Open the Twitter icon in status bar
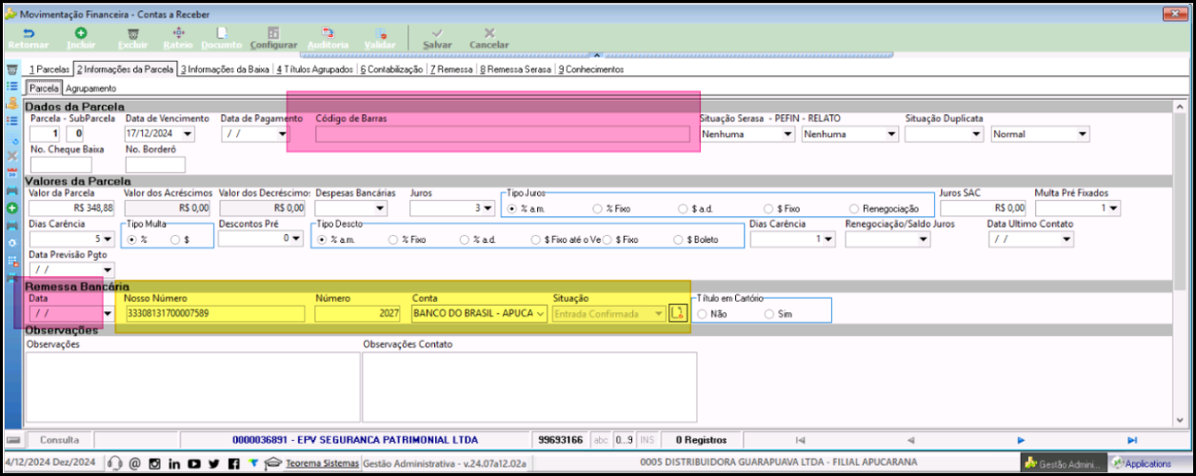The height and width of the screenshot is (476, 1196). 214,464
